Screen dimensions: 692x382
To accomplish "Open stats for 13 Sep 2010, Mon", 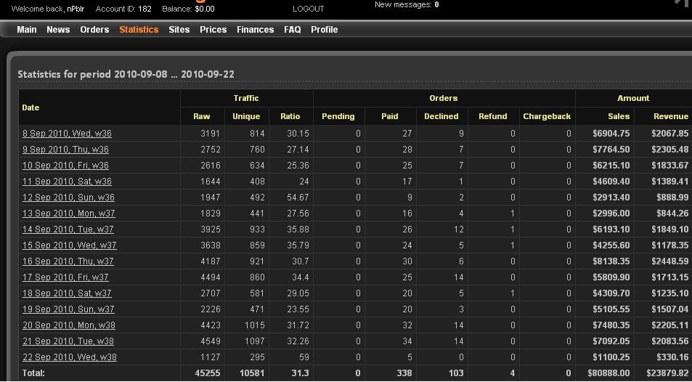I will tap(69, 214).
